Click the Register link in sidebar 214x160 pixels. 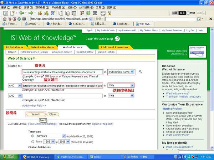point(177,109)
